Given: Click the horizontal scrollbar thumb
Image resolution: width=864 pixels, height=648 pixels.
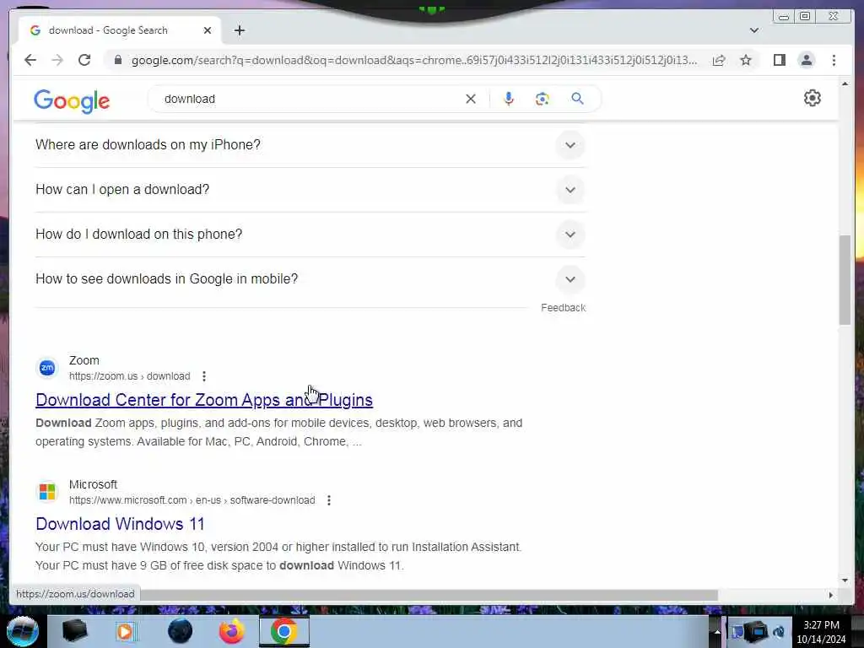Looking at the screenshot, I should (x=429, y=595).
